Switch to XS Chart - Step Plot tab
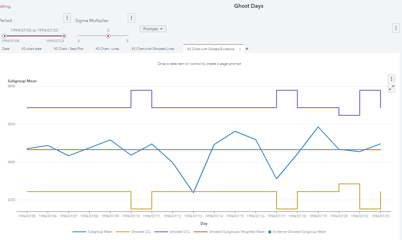 [68, 49]
